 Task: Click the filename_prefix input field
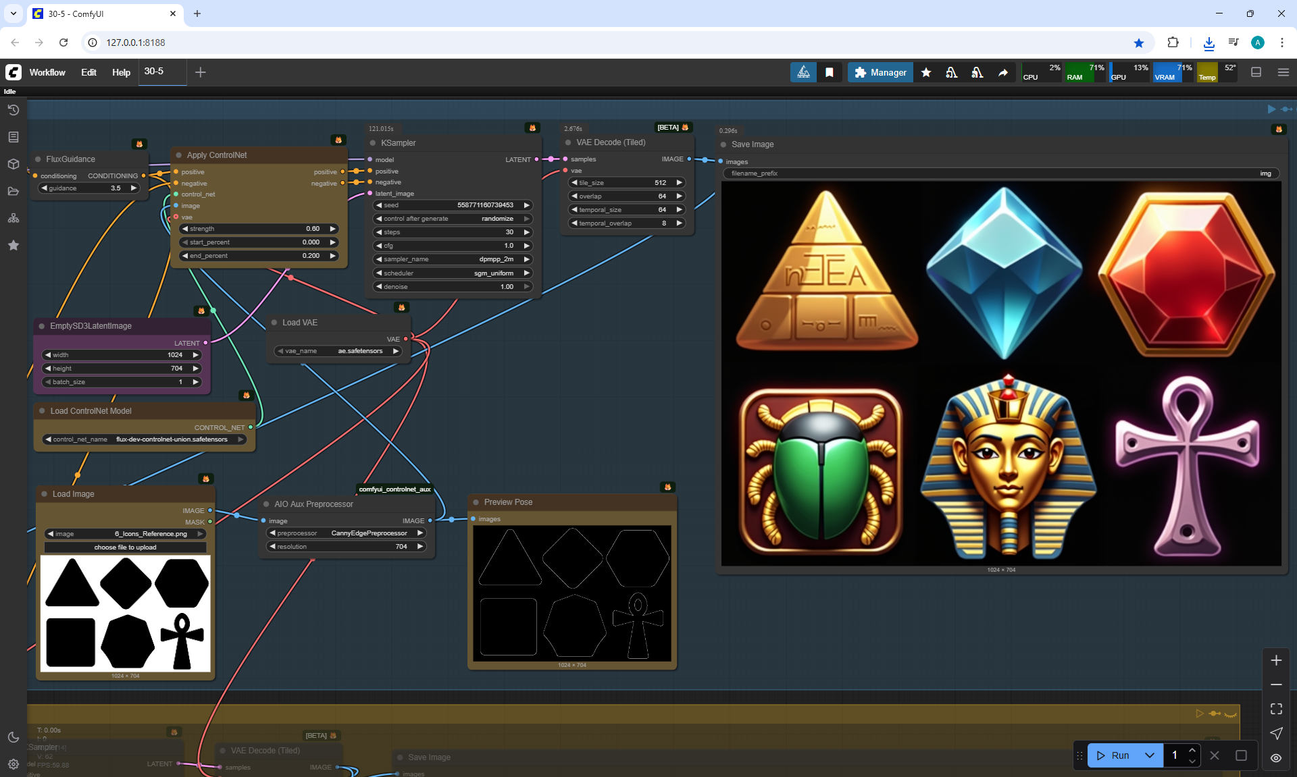tap(1001, 173)
